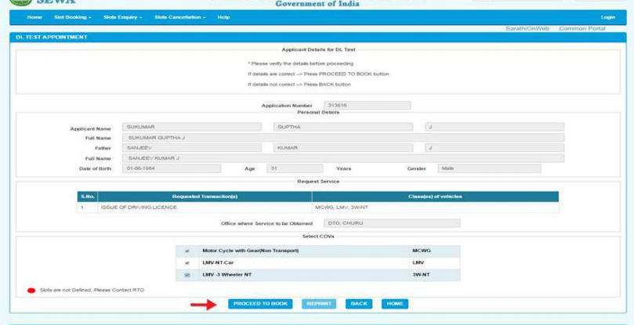
Task: Click the father last name field J
Action: click(495, 148)
